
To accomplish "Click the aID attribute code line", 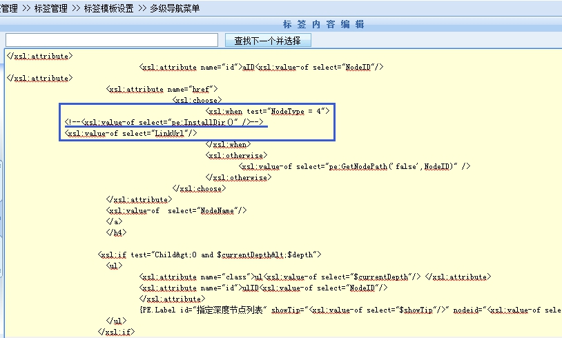I will click(x=261, y=67).
